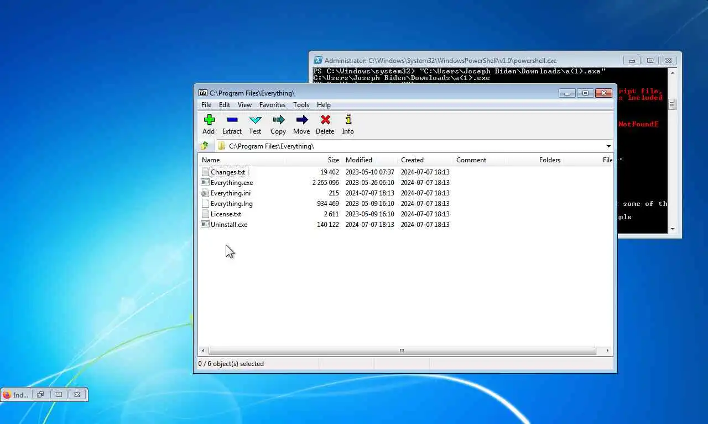Sort by the Folders column header
Viewport: 708px width, 424px height.
(535, 160)
